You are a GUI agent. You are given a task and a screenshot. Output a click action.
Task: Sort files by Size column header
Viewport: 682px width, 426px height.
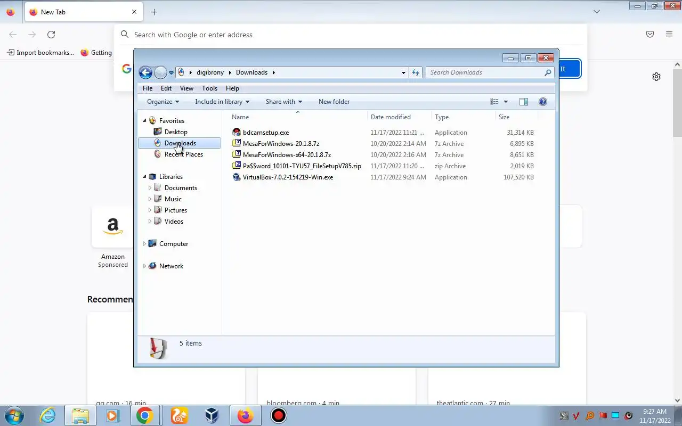point(504,117)
